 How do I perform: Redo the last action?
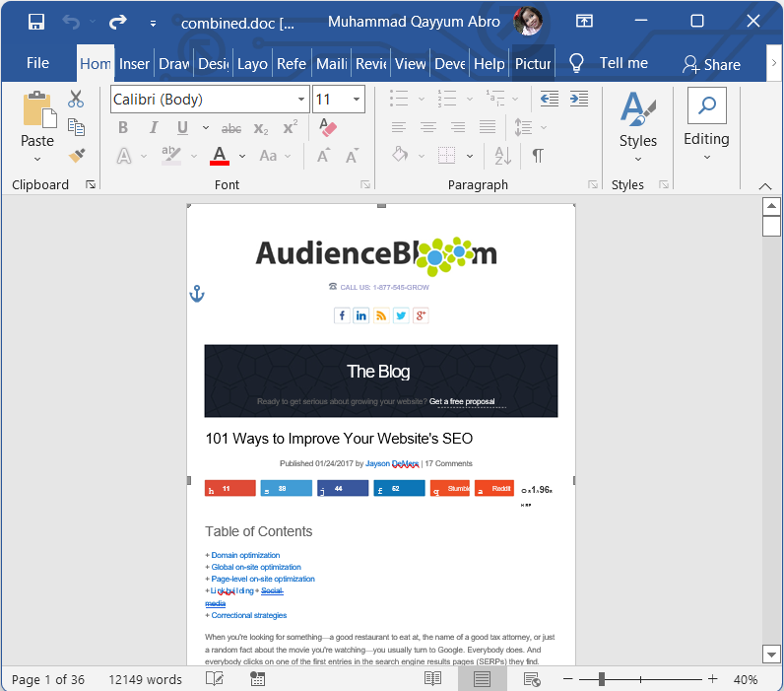[118, 22]
